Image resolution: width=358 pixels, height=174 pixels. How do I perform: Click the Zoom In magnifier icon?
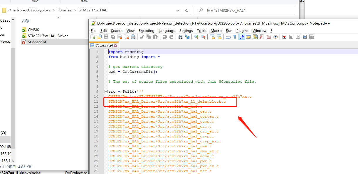pos(196,37)
